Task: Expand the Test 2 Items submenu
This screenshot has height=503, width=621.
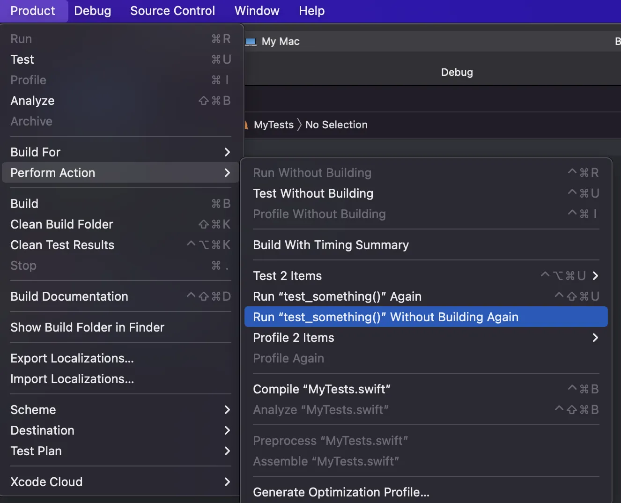Action: [425, 276]
